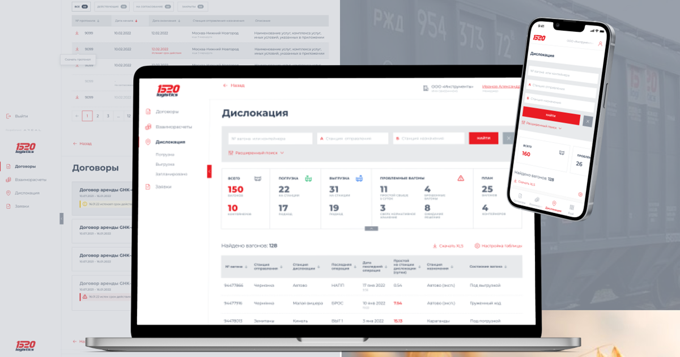Click the green wagon icon in Погрузка card
Screen dimensions: 680x357
(x=308, y=178)
